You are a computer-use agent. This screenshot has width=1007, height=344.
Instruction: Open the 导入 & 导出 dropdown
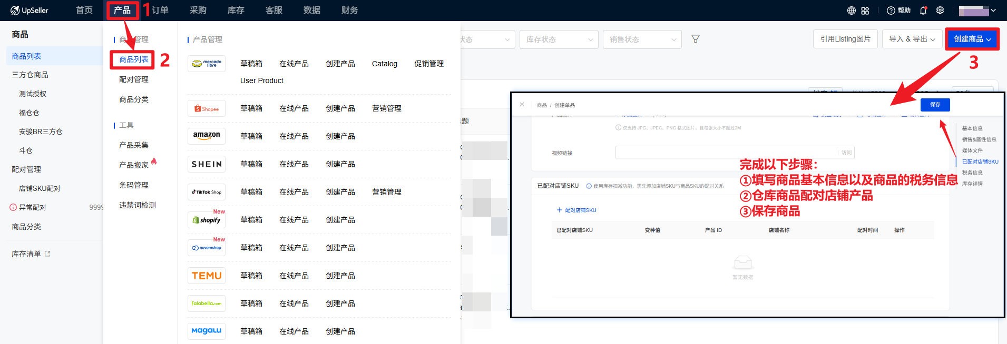point(912,39)
